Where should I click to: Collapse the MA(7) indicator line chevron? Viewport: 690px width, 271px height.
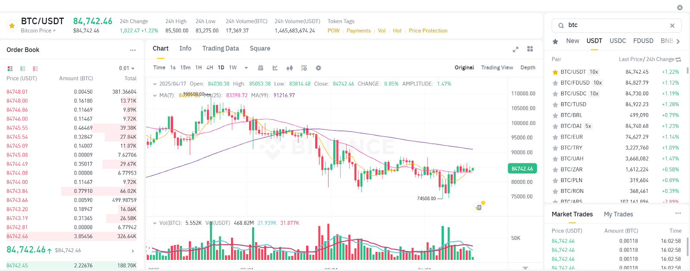tap(155, 95)
